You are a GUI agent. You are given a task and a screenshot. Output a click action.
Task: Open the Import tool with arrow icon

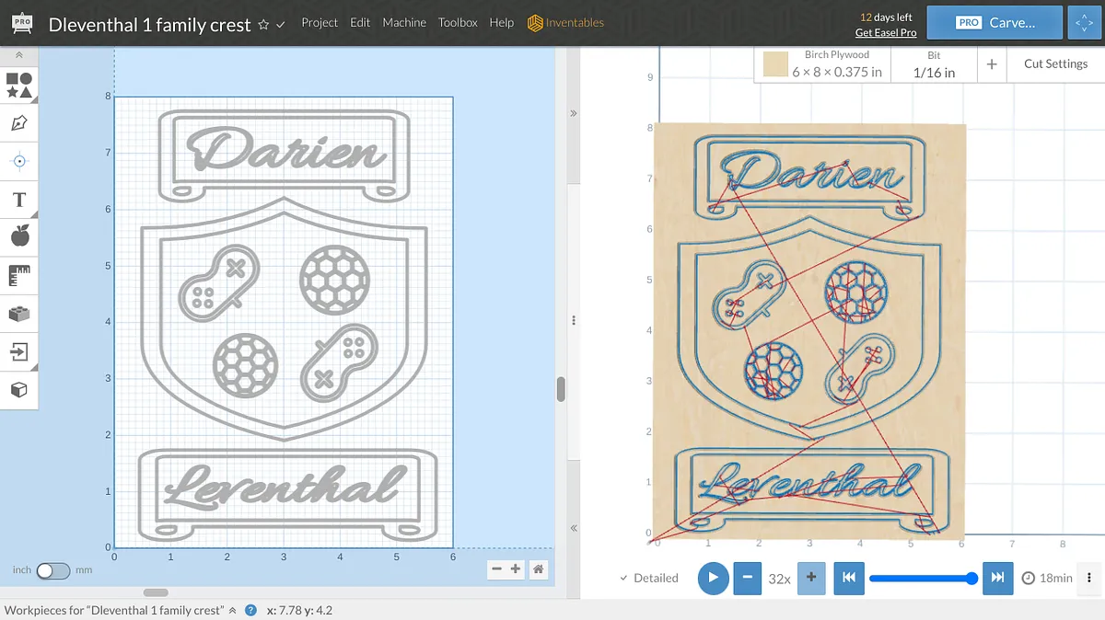pyautogui.click(x=19, y=351)
